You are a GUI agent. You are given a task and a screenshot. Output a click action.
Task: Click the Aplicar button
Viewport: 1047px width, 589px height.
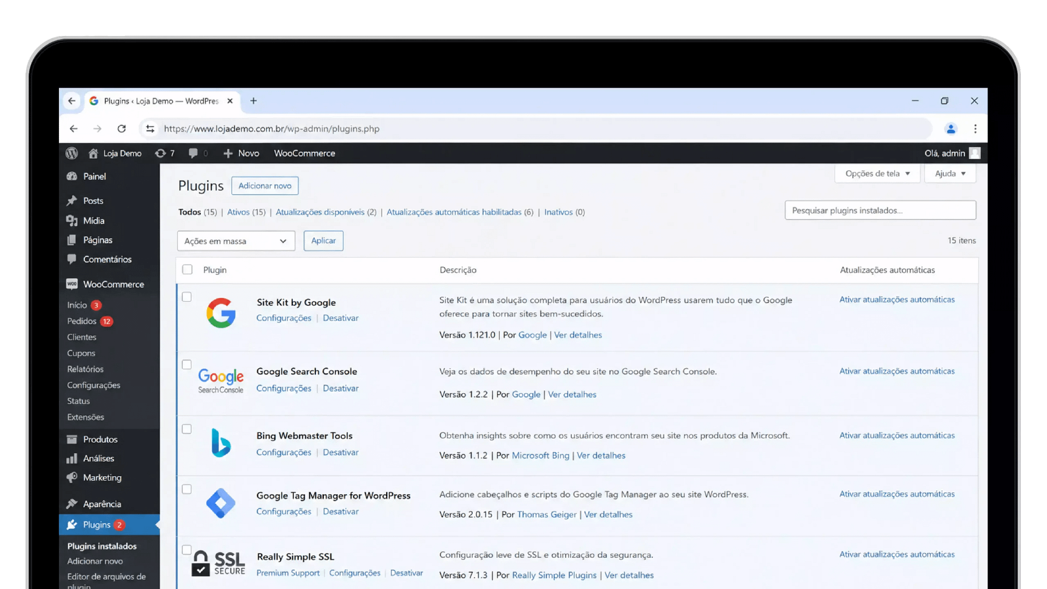click(323, 241)
